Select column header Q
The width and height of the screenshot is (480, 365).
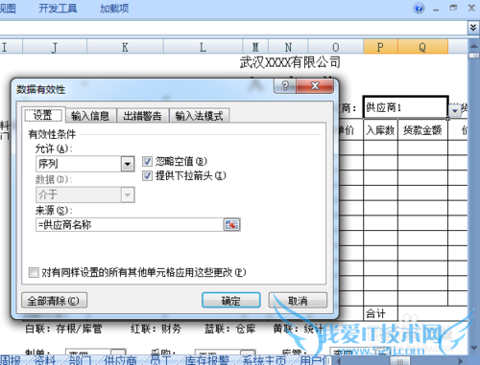tap(422, 47)
